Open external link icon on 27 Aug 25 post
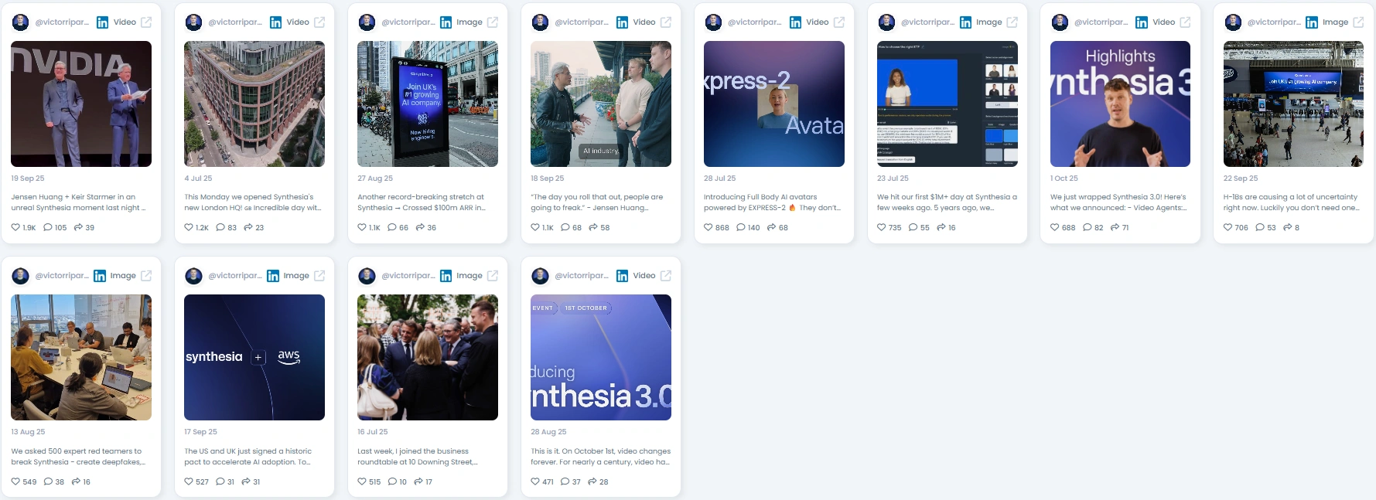 point(493,22)
